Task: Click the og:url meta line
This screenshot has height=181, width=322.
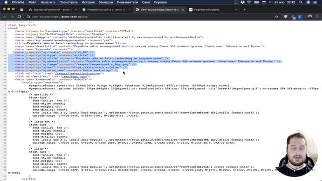Action: point(71,67)
